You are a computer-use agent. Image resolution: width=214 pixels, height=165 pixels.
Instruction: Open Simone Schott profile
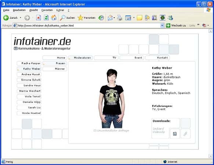point(29,80)
